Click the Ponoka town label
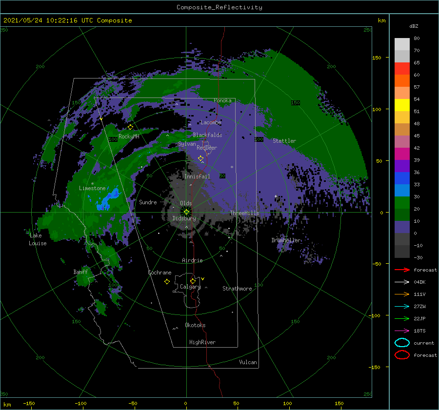The image size is (439, 410). point(222,100)
